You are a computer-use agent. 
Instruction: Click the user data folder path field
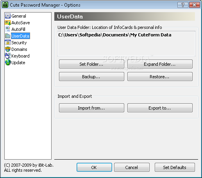[x=126, y=44]
